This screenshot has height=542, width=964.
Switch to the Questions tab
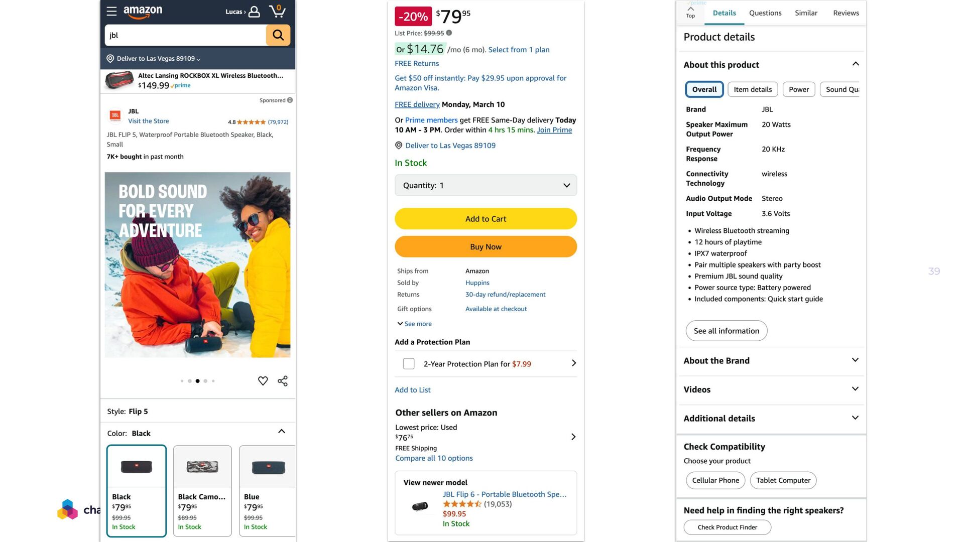(765, 13)
